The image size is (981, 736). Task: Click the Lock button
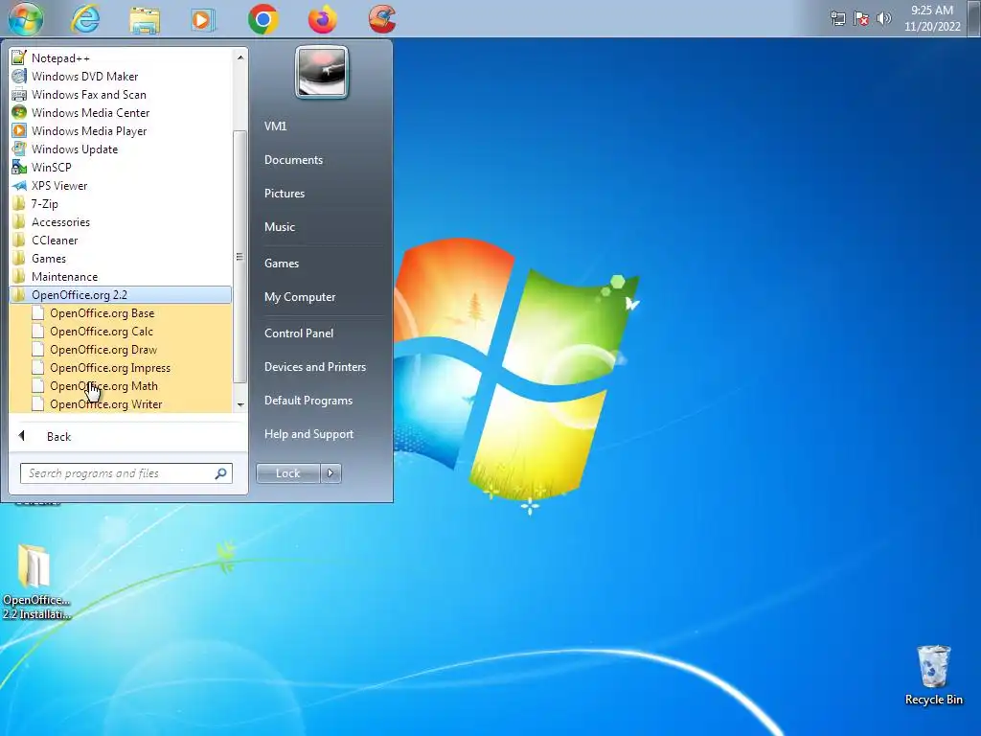[287, 473]
